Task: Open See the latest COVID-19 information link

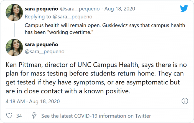Action: point(96,116)
